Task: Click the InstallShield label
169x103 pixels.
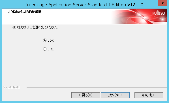Action: (x=11, y=87)
